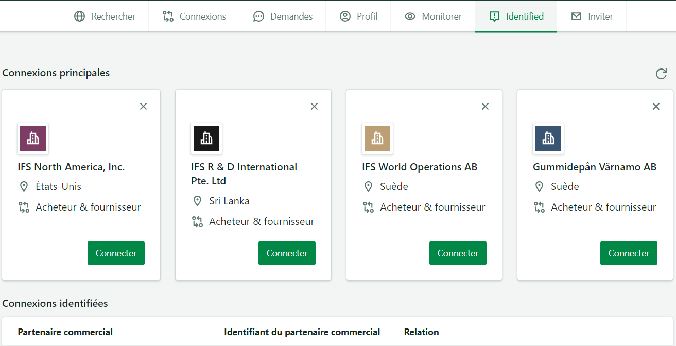
Task: Dismiss the IFS World Operations AB card
Action: click(x=485, y=107)
